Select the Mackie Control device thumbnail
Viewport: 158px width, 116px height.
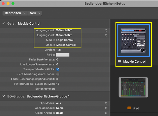(x=133, y=41)
